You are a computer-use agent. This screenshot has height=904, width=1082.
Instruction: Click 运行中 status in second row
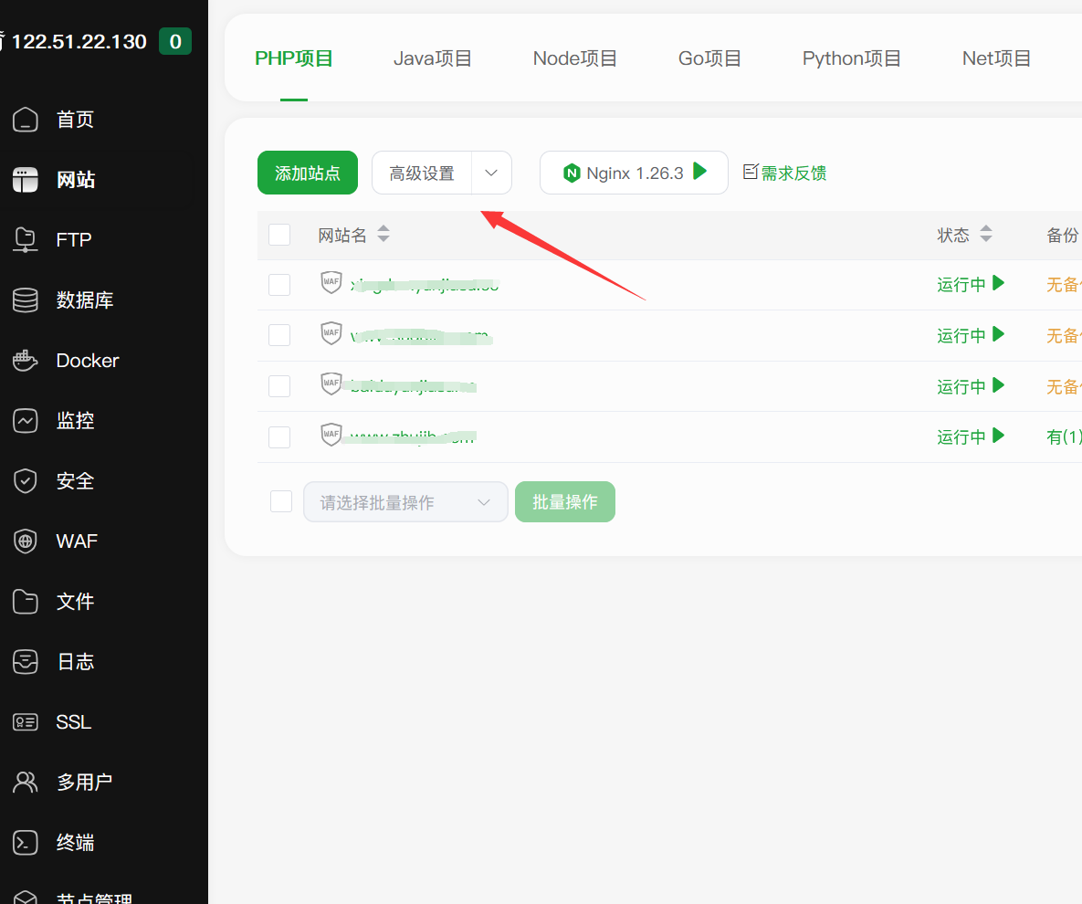(x=961, y=335)
